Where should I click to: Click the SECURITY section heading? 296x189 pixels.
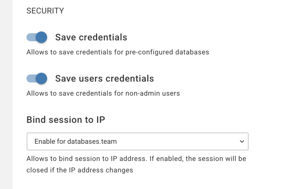pos(45,11)
